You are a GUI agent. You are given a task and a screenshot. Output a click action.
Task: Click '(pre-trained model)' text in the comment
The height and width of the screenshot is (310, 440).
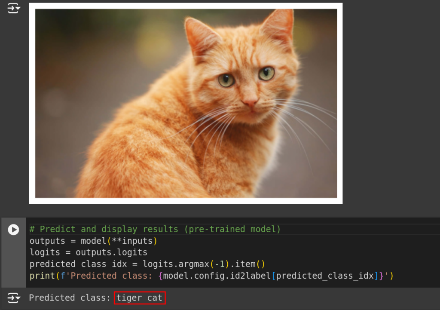pyautogui.click(x=232, y=229)
